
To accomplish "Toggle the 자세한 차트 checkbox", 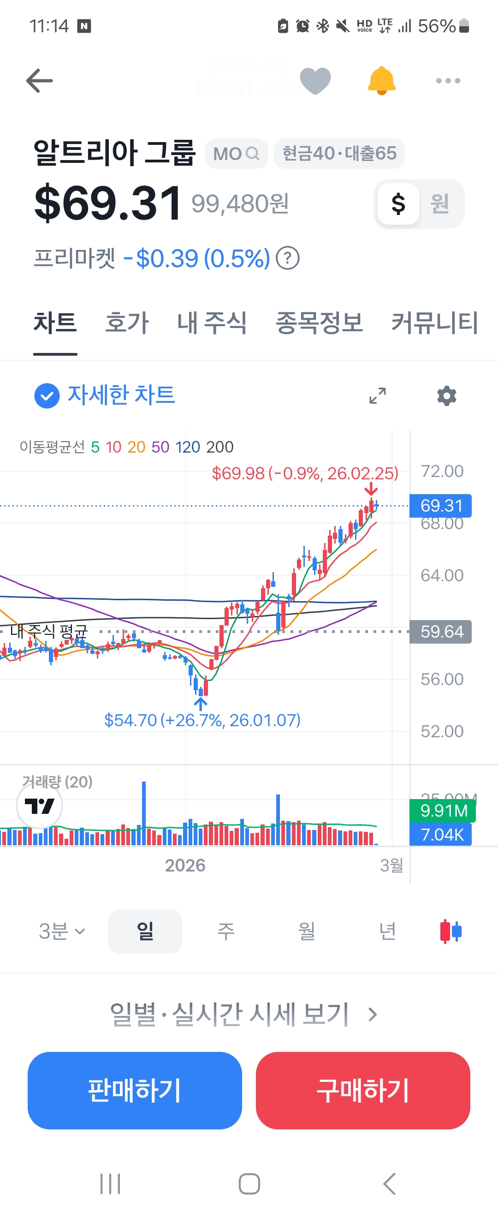I will click(47, 395).
